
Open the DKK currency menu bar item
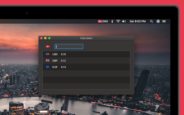103,21
